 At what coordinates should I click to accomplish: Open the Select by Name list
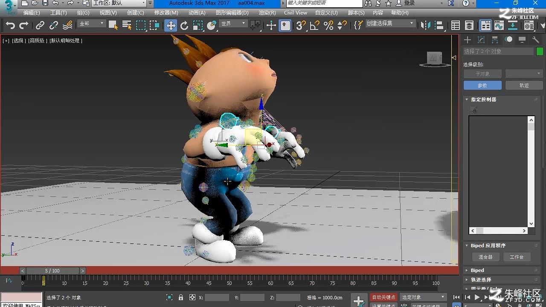(127, 26)
